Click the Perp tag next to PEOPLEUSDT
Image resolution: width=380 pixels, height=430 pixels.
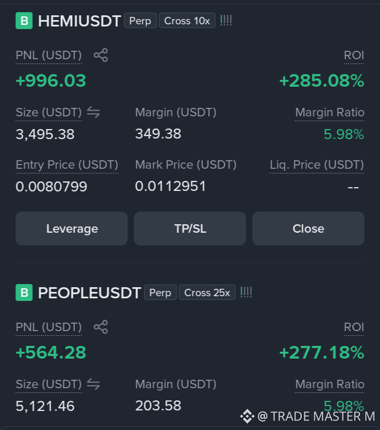[x=160, y=292]
